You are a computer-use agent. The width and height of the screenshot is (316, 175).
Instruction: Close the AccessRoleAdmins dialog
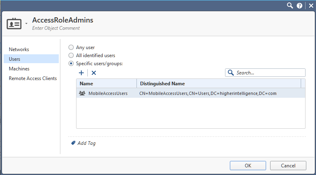pyautogui.click(x=311, y=6)
